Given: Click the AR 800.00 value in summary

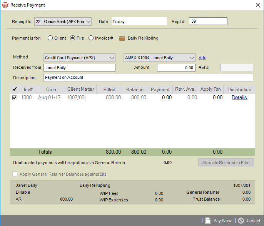Looking at the screenshot, I should 66,199.
